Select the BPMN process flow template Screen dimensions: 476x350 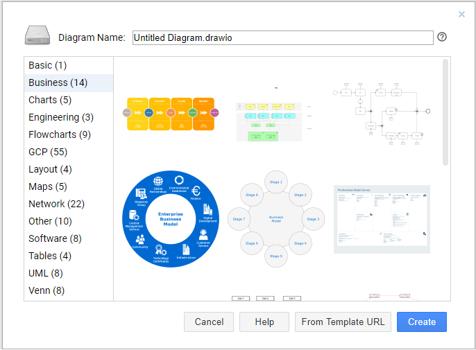pyautogui.click(x=382, y=114)
